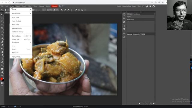
Task: Open the File menu
Action: click(2, 6)
